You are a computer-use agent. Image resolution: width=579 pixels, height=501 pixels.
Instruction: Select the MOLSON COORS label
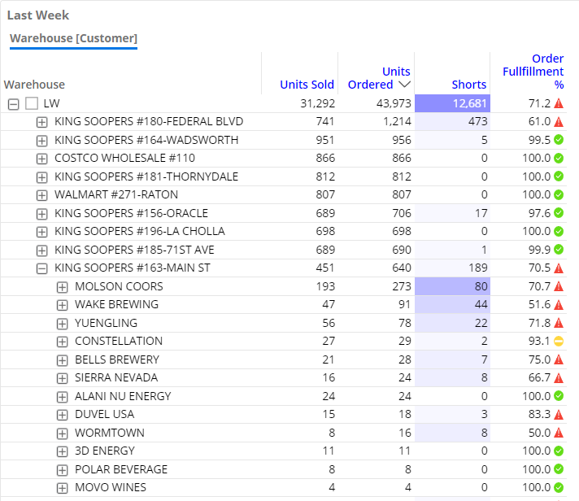tap(119, 286)
